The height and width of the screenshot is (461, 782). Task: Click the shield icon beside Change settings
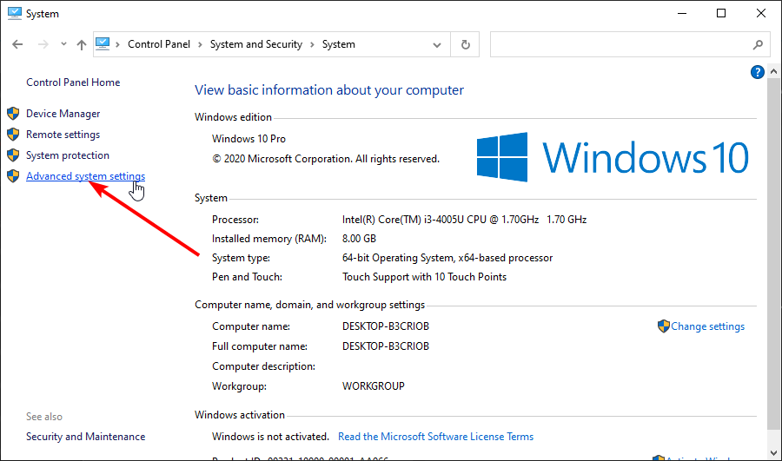coord(663,326)
